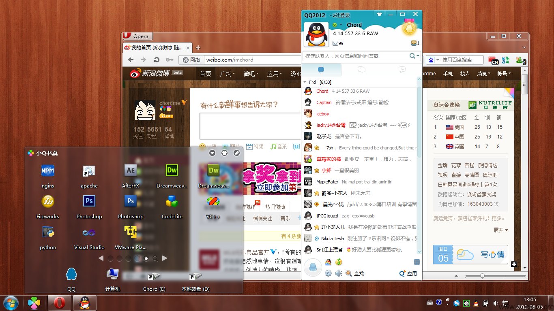Screen dimensions: 554x311
Task: Open 小Q书桌 dropdown menu button
Action: point(212,153)
